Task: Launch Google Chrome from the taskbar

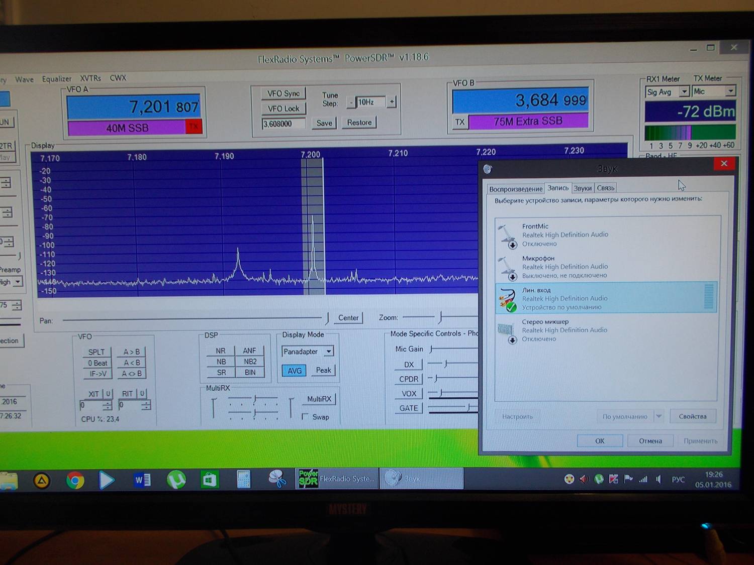Action: click(75, 481)
